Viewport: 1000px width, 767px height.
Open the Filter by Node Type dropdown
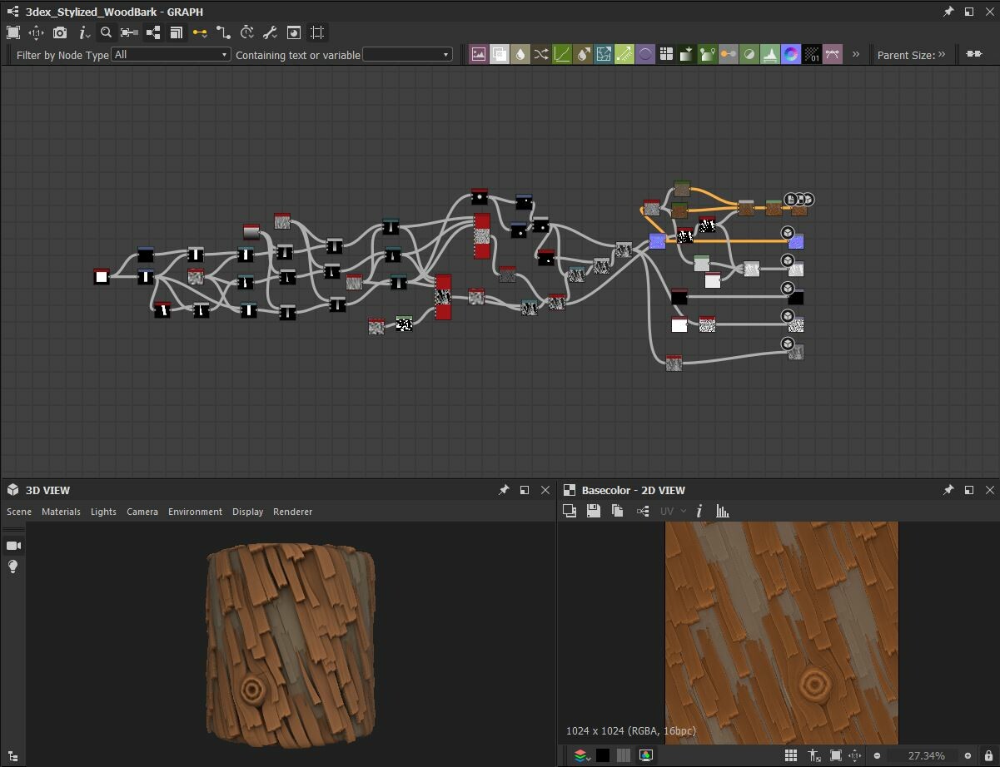(170, 54)
